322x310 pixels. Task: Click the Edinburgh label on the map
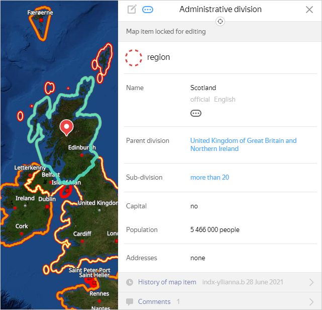pos(81,148)
